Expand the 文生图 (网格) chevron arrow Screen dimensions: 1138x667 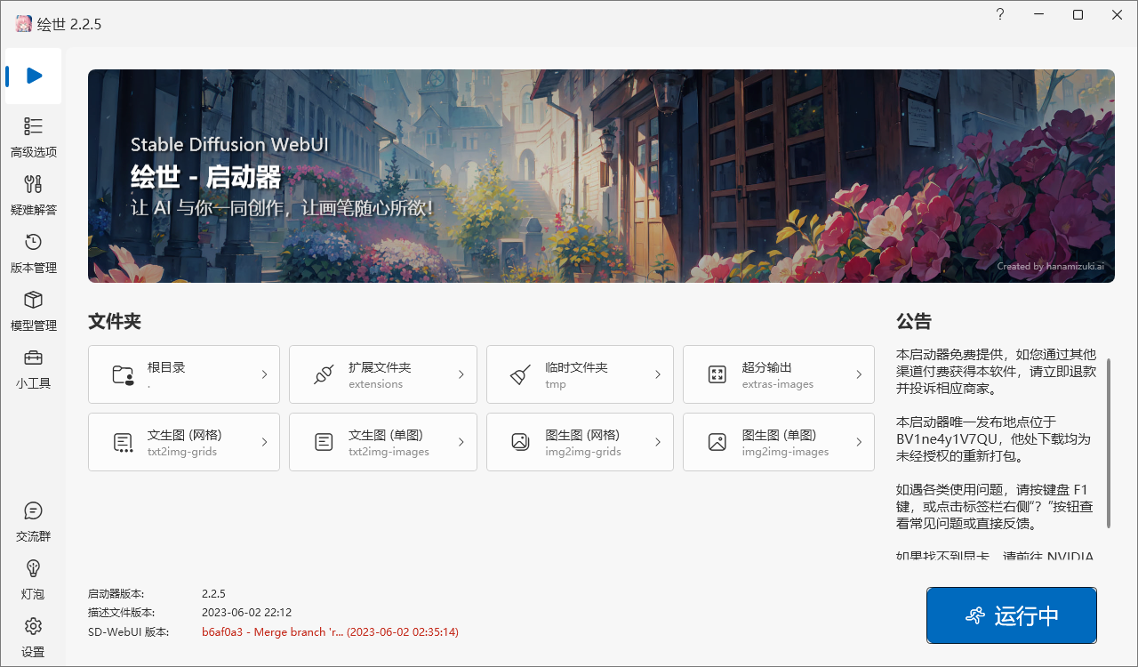(x=264, y=442)
